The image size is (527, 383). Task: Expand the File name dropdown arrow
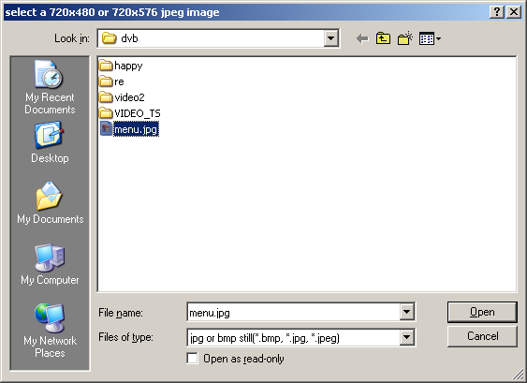coord(406,312)
